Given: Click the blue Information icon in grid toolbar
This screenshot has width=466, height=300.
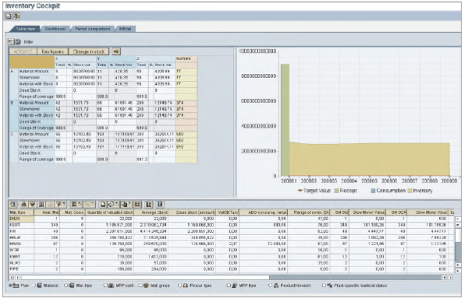Looking at the screenshot, I should [160, 204].
